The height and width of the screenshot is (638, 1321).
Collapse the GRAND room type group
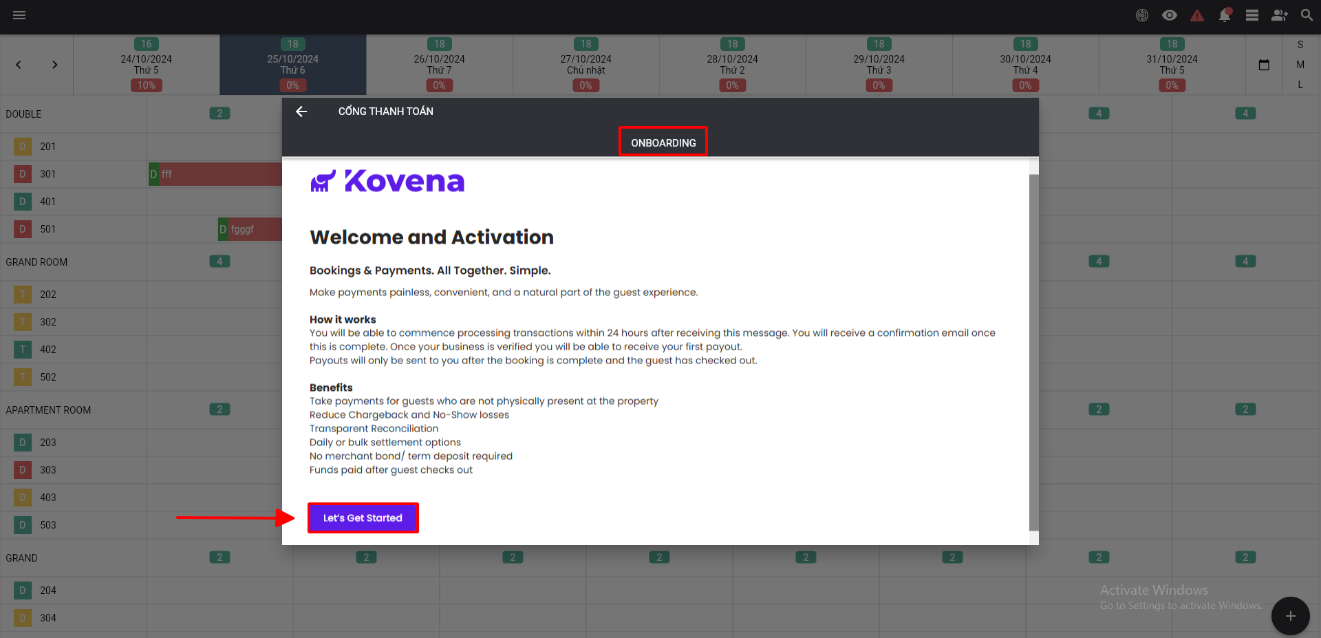pyautogui.click(x=21, y=558)
